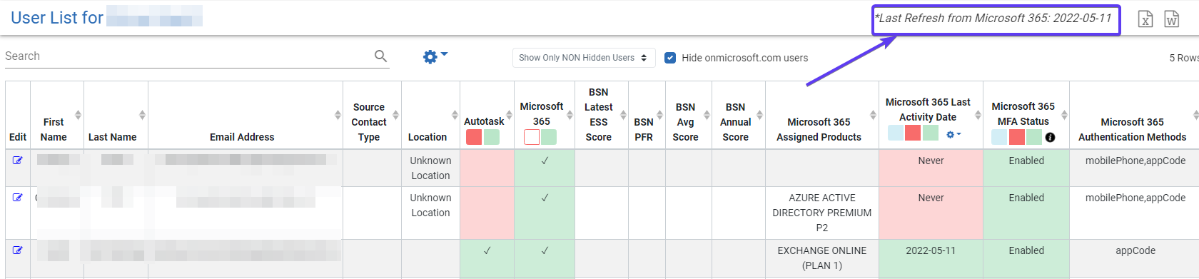
Task: Edit the second user row
Action: pos(18,198)
